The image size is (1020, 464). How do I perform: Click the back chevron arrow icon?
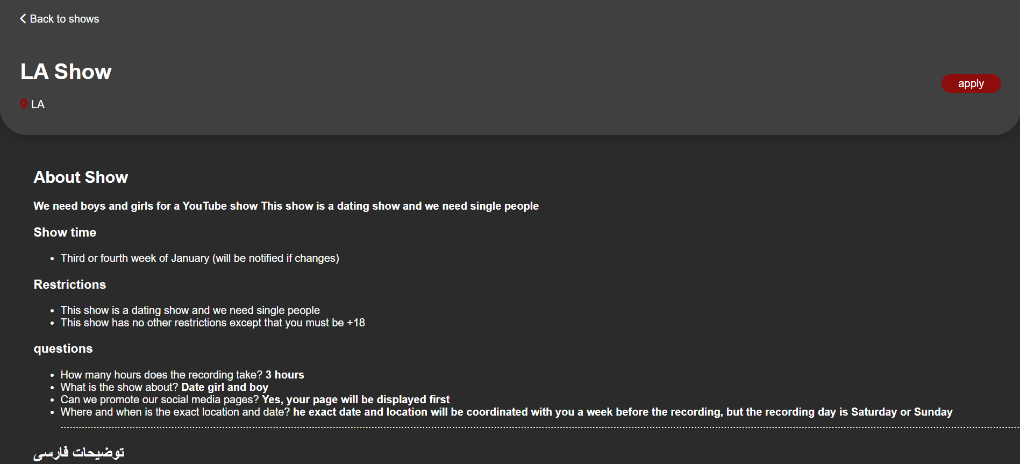tap(23, 19)
